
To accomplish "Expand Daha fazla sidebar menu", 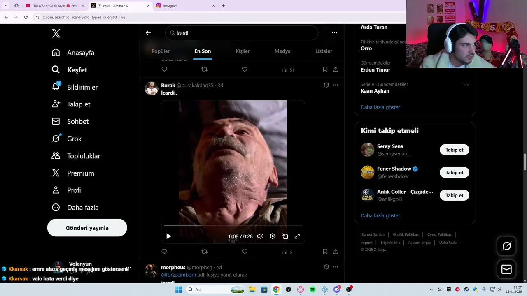I will 75,208.
